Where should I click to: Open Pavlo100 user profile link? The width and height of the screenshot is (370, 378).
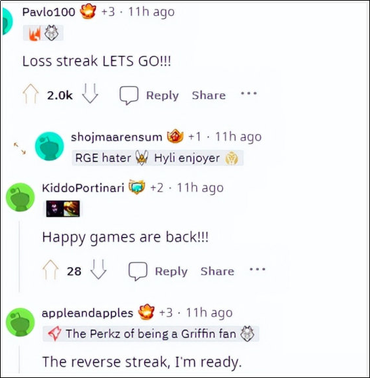click(x=49, y=12)
